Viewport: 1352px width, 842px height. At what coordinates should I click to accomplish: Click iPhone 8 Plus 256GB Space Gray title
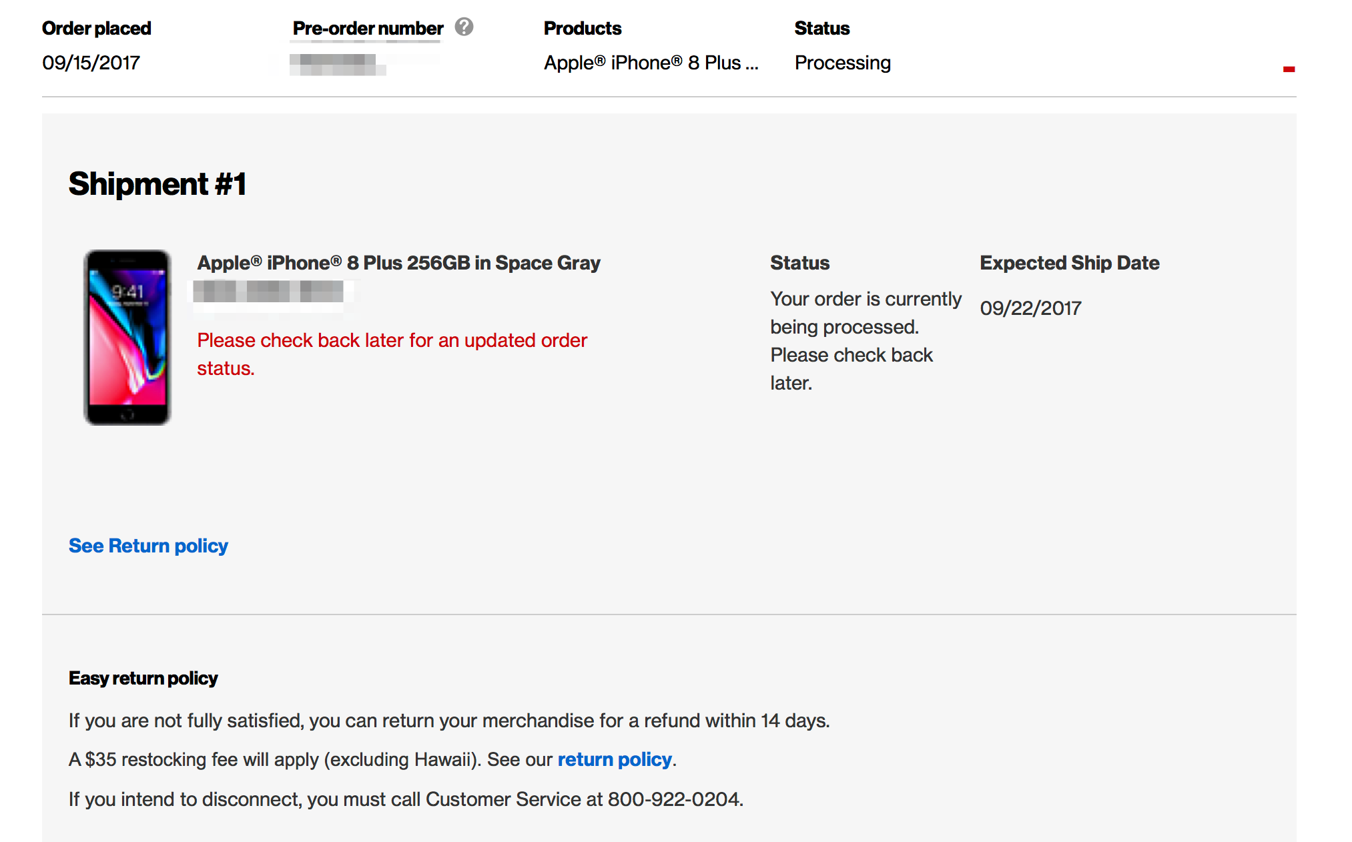[x=398, y=263]
